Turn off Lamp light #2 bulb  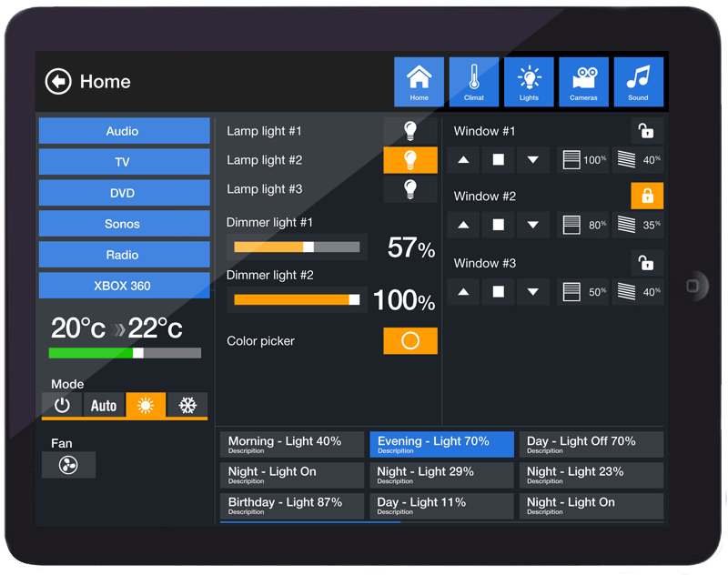(410, 160)
